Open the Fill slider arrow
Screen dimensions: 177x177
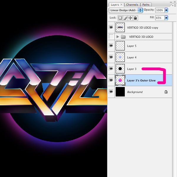click(x=166, y=18)
